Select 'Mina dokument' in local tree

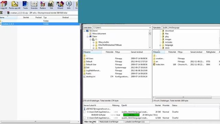[99, 34]
